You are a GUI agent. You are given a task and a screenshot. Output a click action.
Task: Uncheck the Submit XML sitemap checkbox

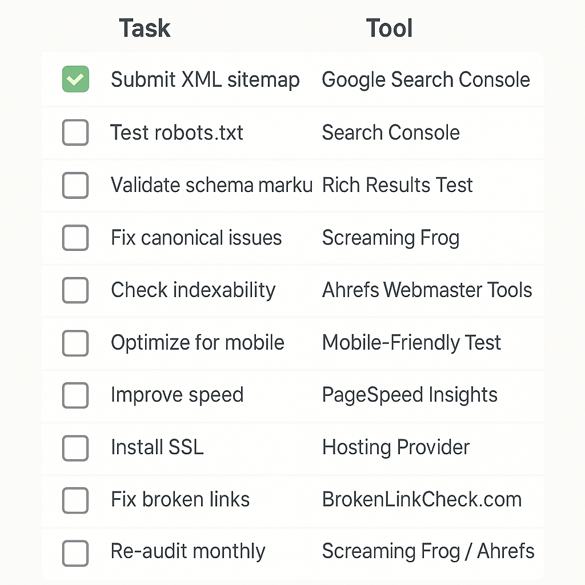point(75,79)
